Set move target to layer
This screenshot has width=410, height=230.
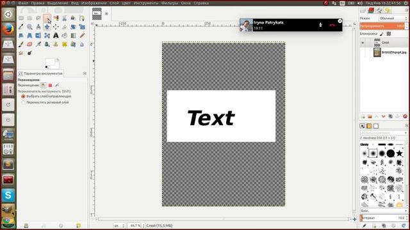tap(44, 85)
